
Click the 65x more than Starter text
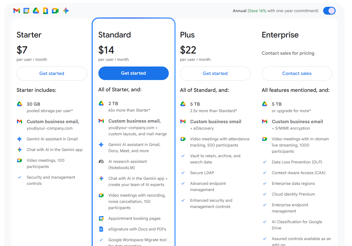pos(129,110)
